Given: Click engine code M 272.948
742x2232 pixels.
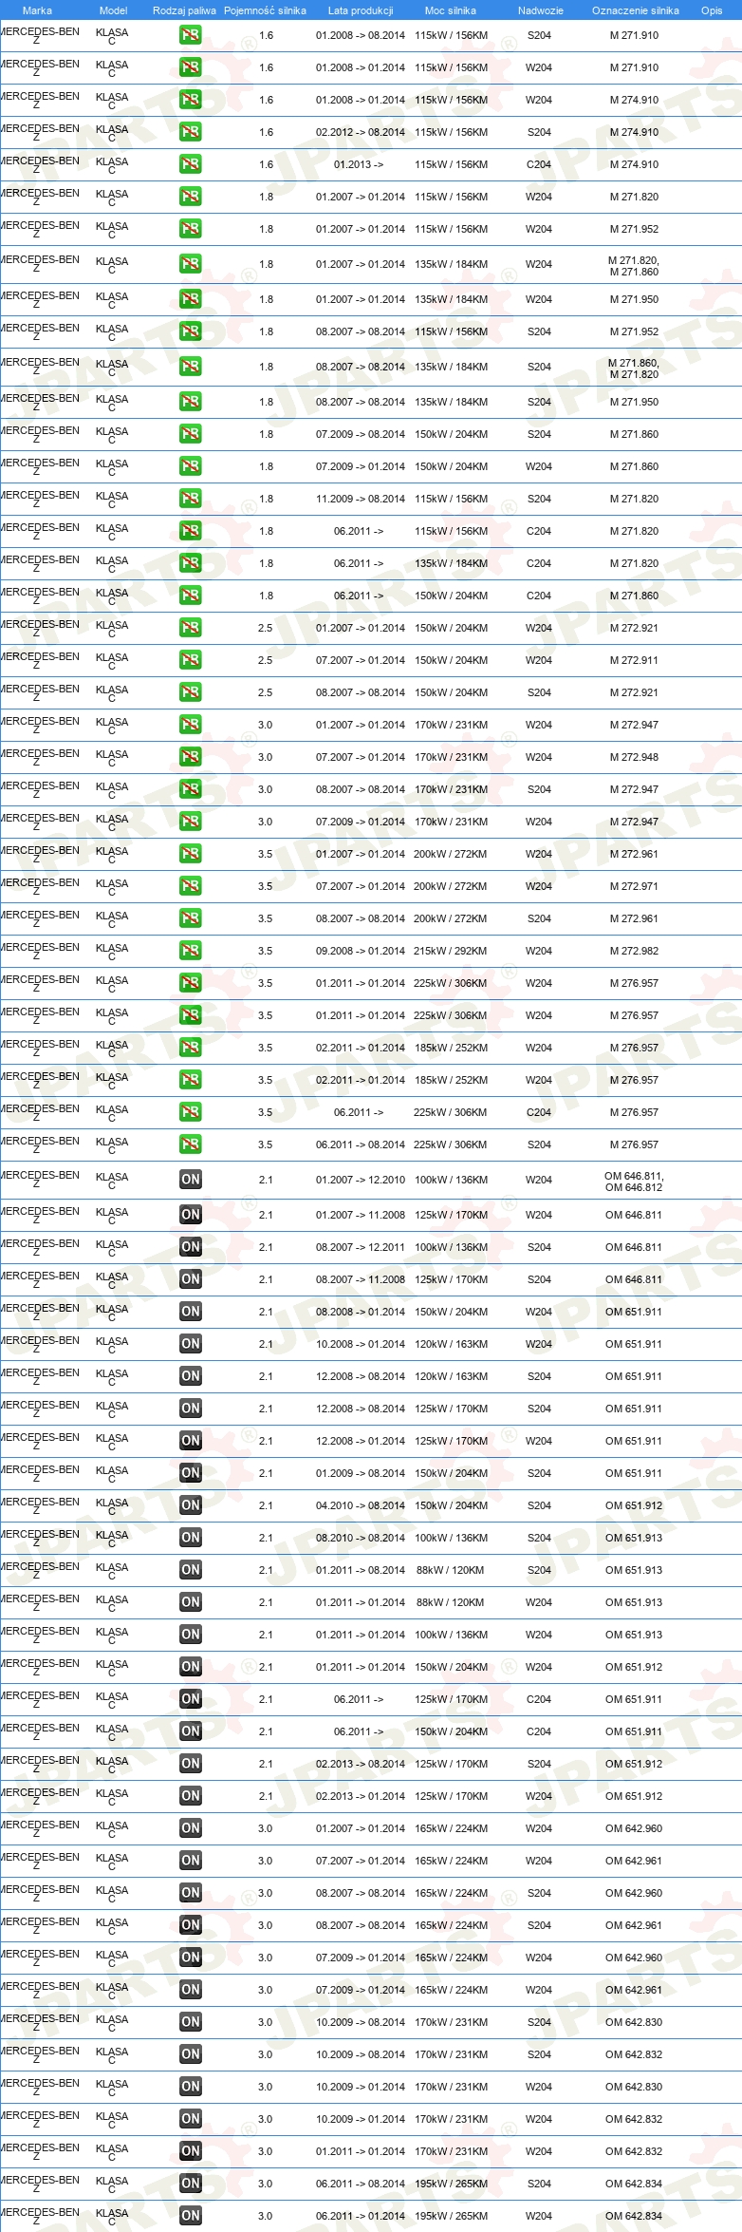Looking at the screenshot, I should coord(634,757).
